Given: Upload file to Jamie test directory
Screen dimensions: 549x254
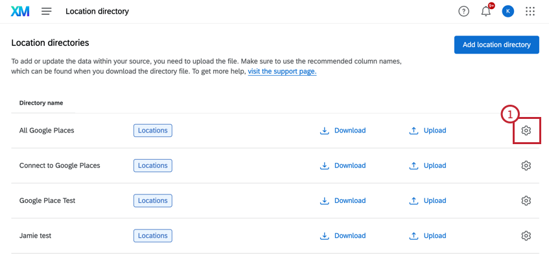Looking at the screenshot, I should click(x=428, y=235).
